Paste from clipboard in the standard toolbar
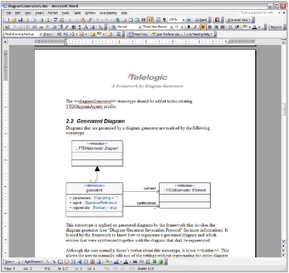 (x=83, y=20)
